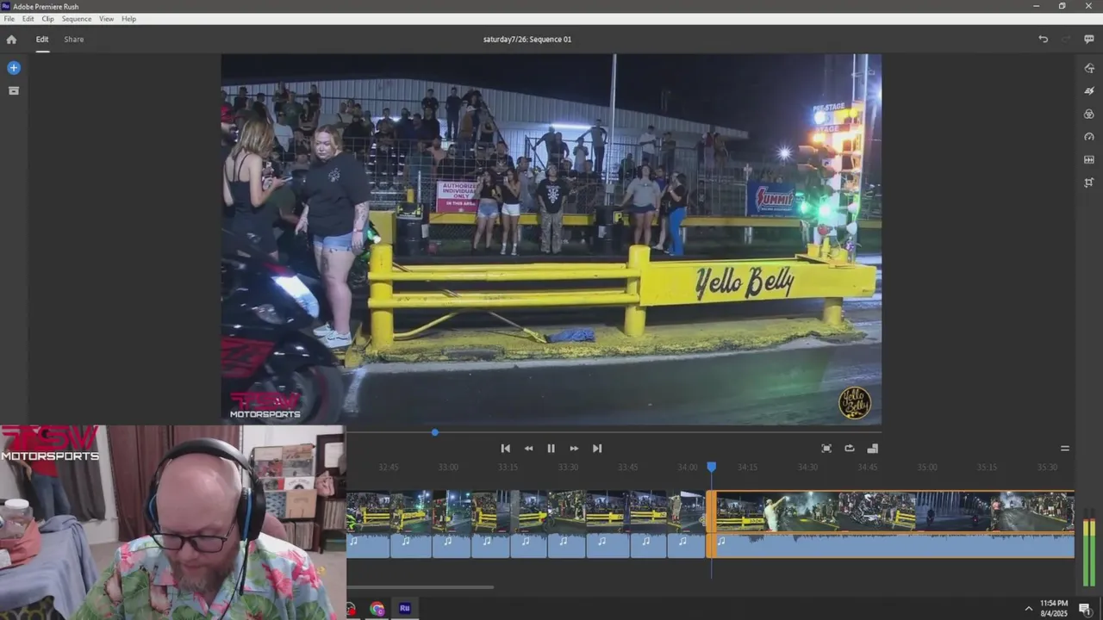This screenshot has height=620, width=1103.
Task: Open the Speed panel
Action: 1089,137
